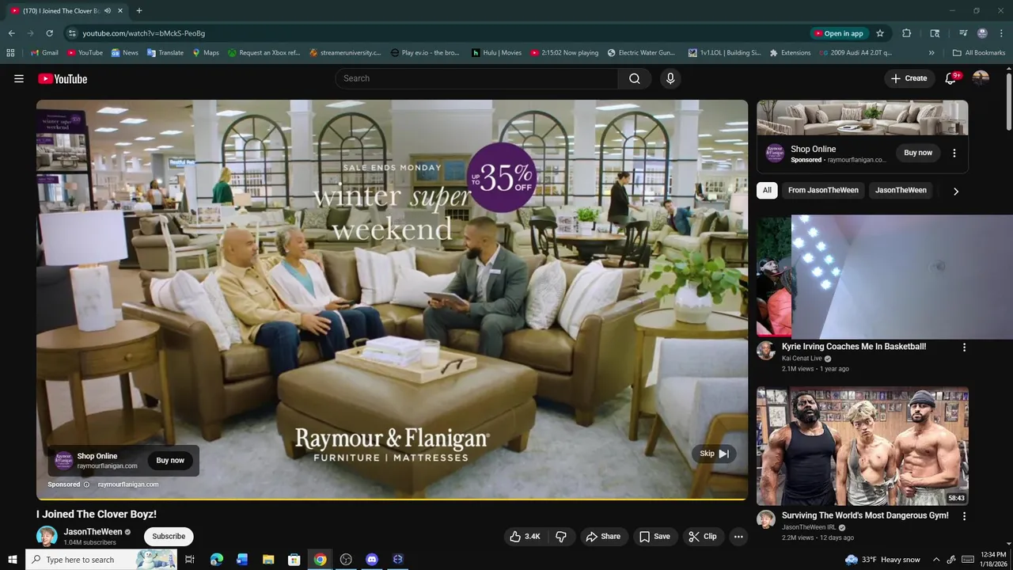Image resolution: width=1013 pixels, height=570 pixels.
Task: Click the YouTube search field
Action: [x=476, y=78]
